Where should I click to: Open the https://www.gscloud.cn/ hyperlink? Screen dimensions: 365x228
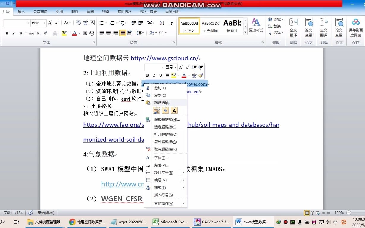(165, 58)
